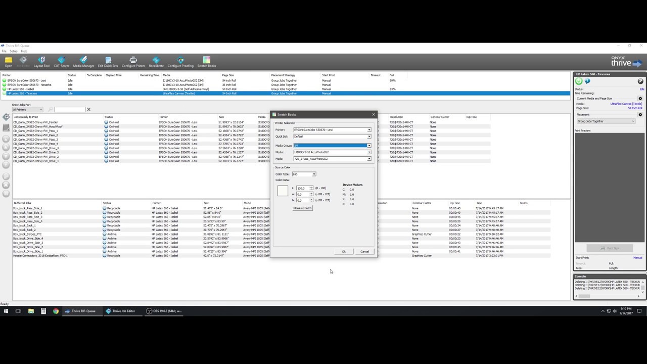Click the L value input field
The image size is (647, 364).
(x=302, y=189)
